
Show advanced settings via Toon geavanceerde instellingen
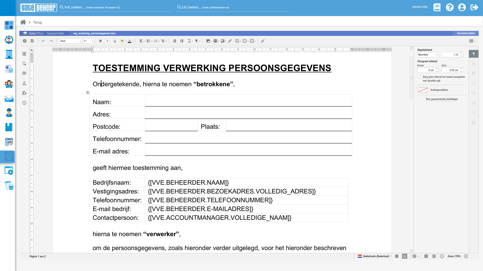[441, 99]
